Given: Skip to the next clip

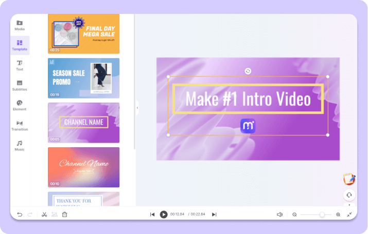Looking at the screenshot, I should [x=214, y=215].
